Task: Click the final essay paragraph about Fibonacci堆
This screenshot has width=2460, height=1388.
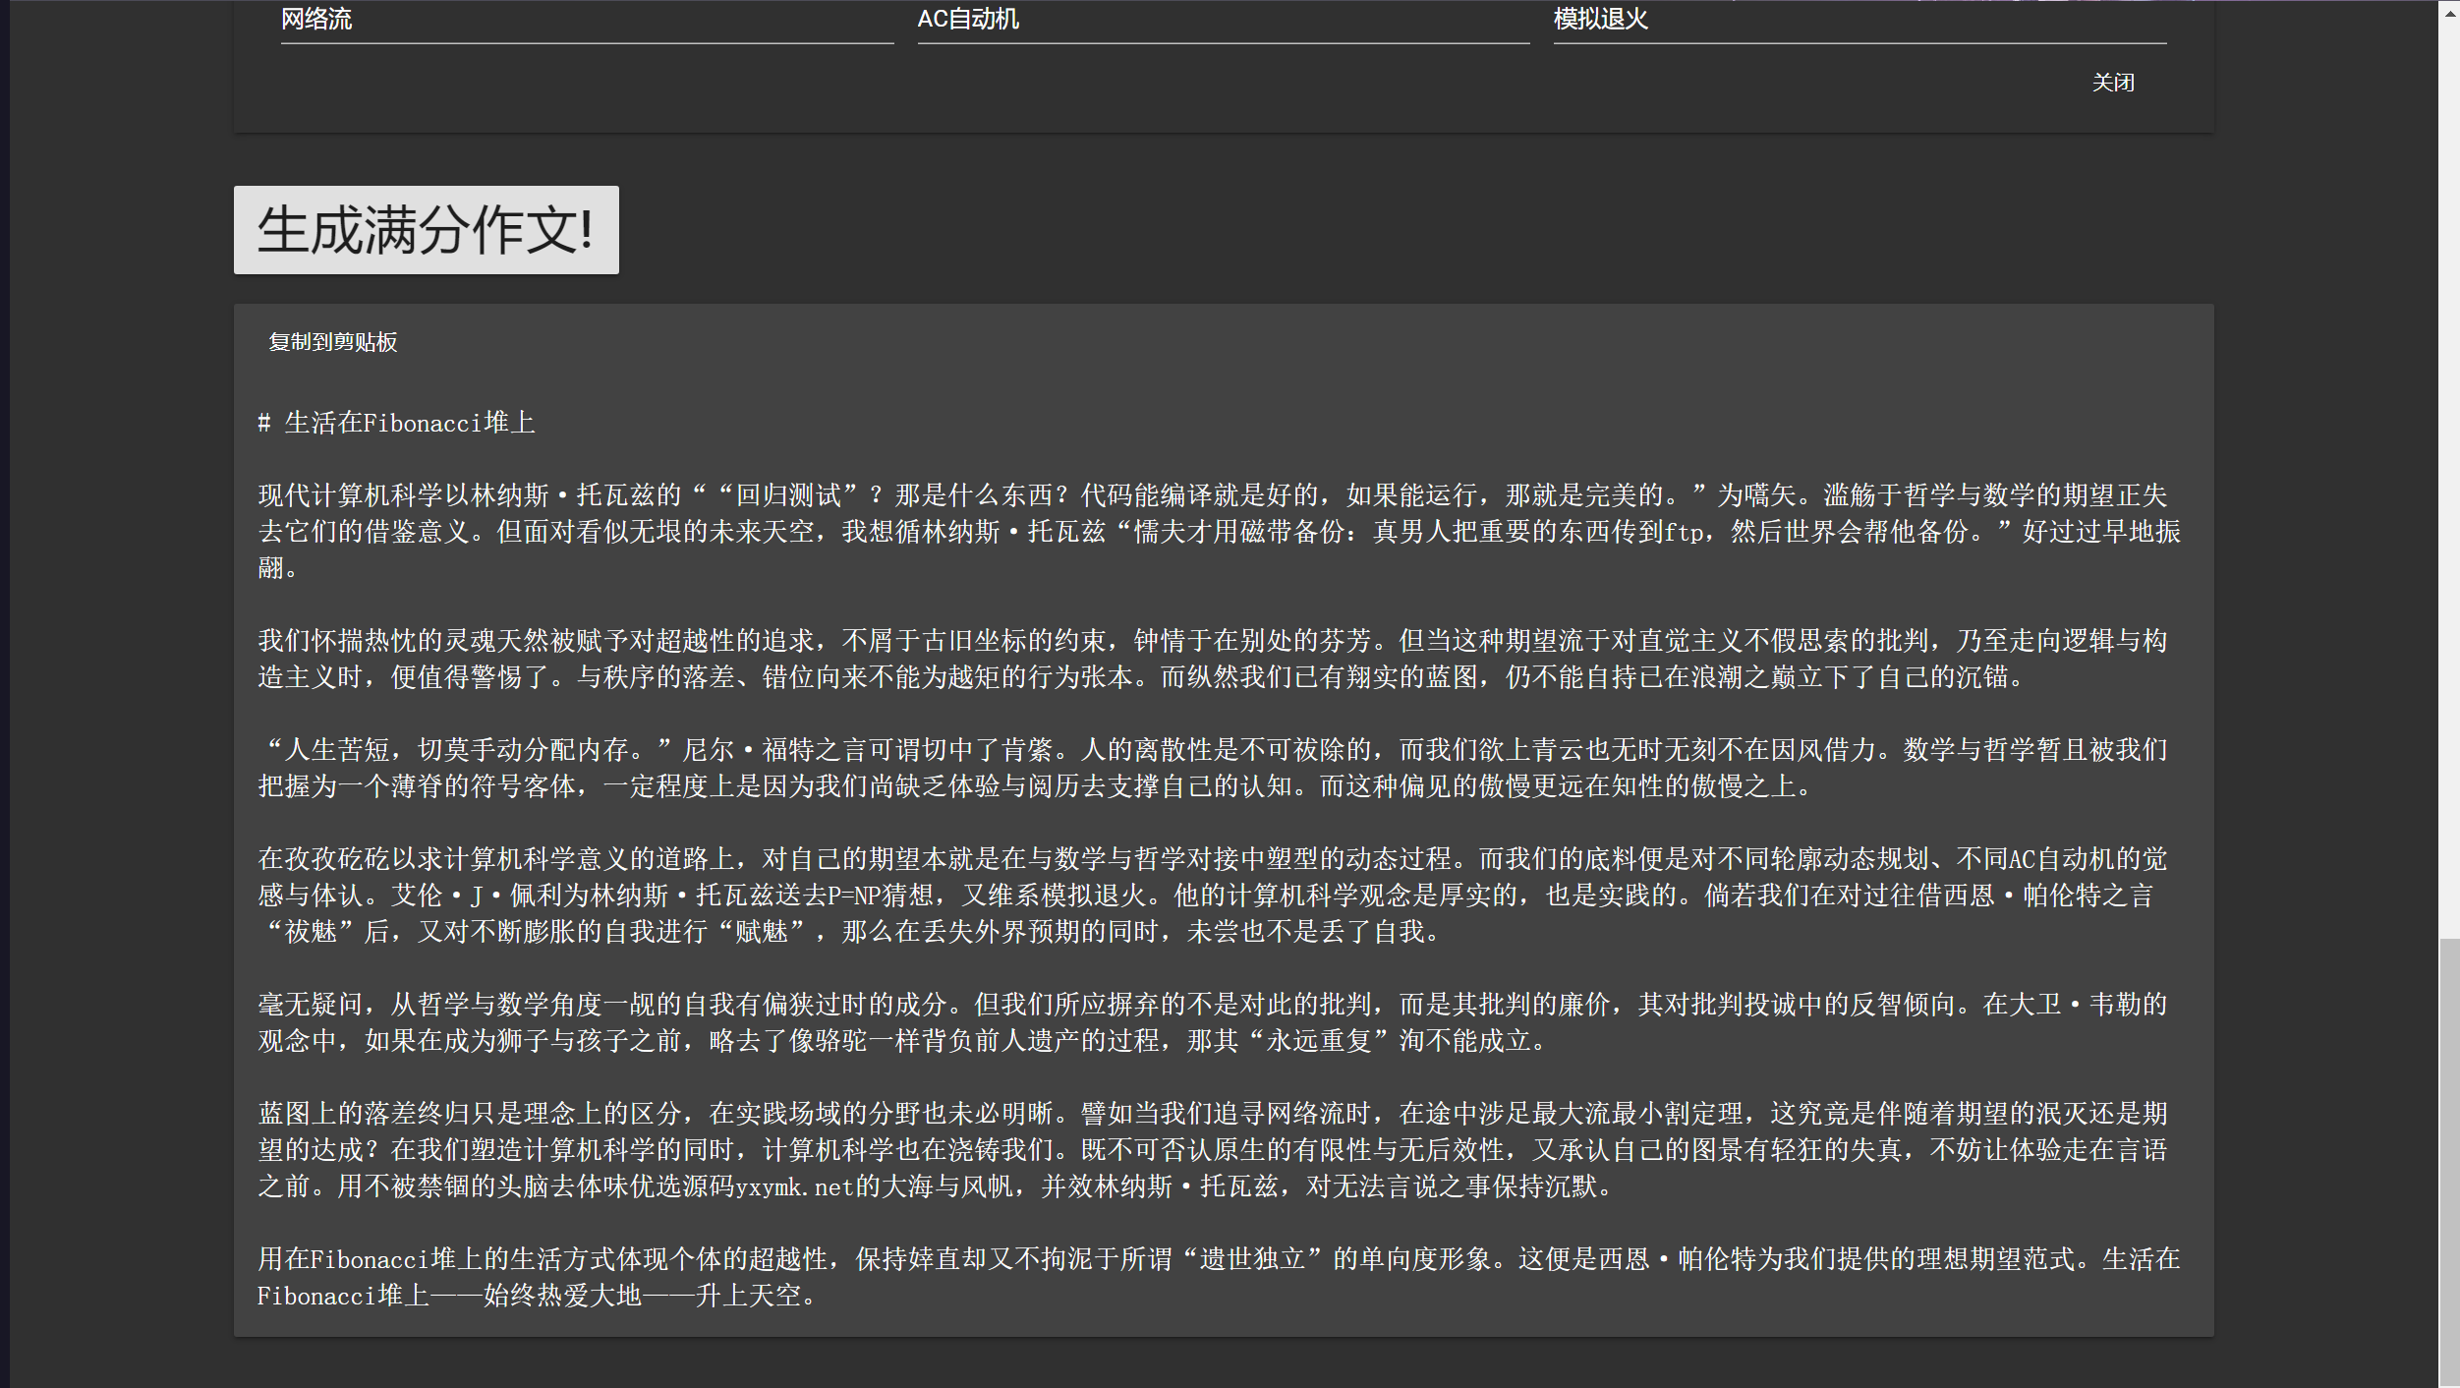Action: coord(1179,1278)
